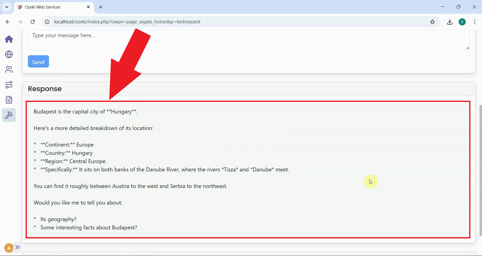The image size is (482, 256).
Task: Open the browser profile button showing 0
Action: click(x=462, y=22)
